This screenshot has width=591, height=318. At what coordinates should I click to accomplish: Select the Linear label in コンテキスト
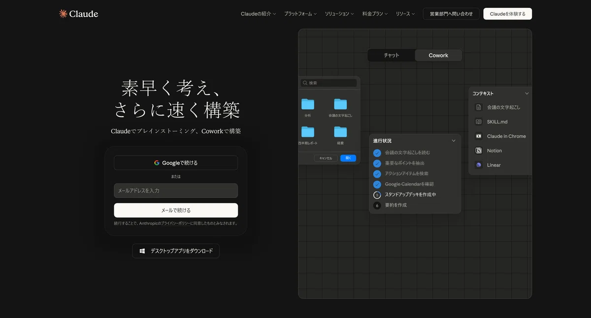(x=494, y=165)
